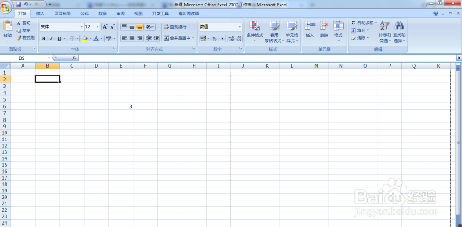Toggle underline formatting
This screenshot has width=462, height=227.
click(x=59, y=39)
